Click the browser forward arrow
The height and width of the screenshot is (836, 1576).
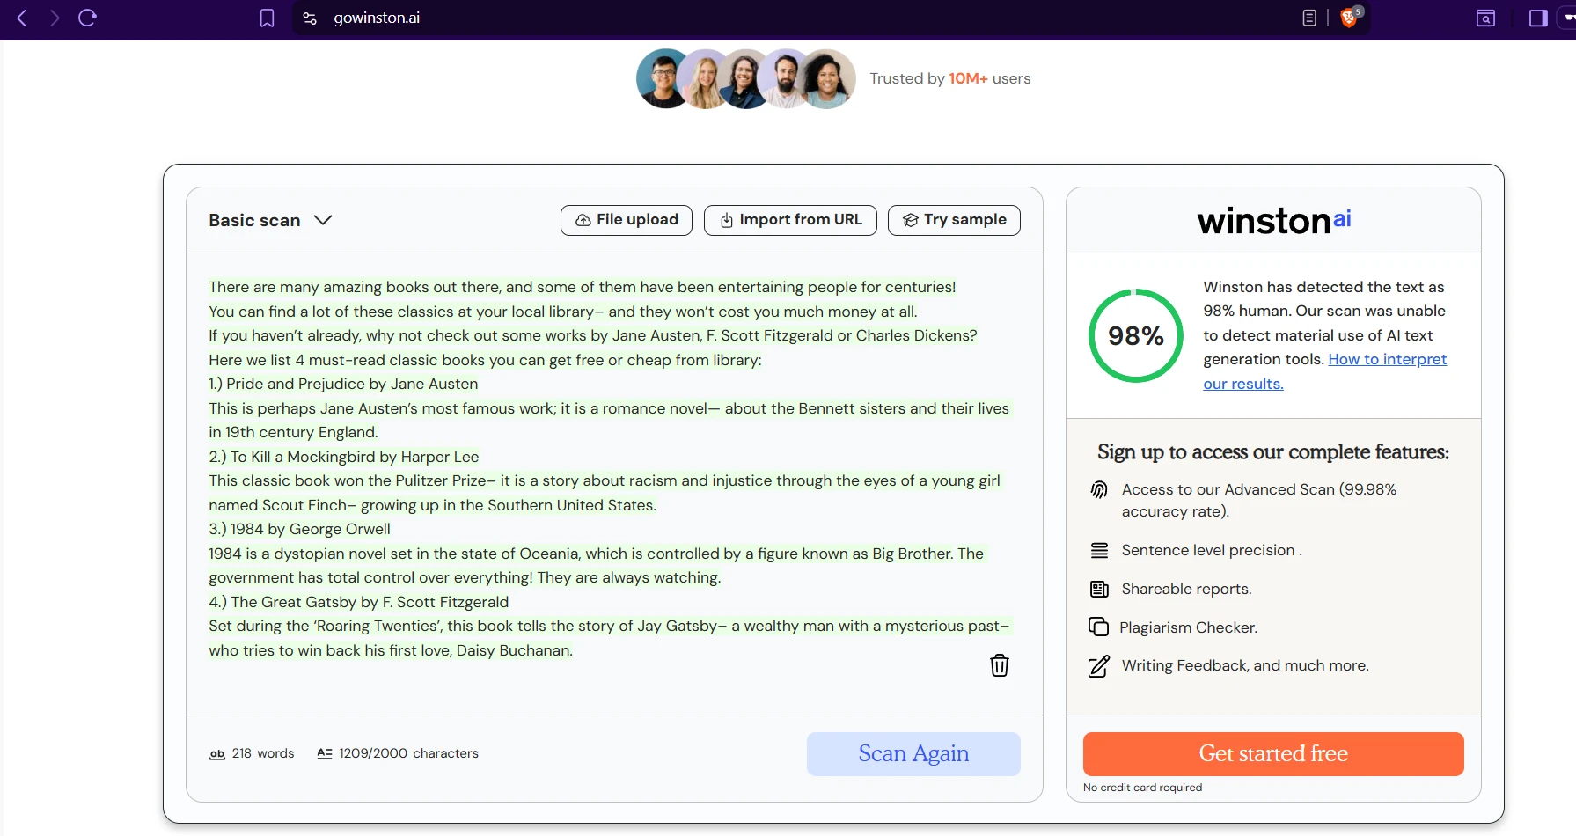coord(55,18)
